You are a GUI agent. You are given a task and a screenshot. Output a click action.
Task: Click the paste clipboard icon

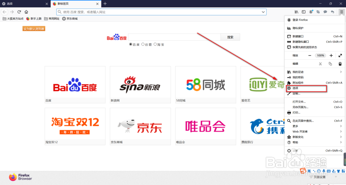340,64
